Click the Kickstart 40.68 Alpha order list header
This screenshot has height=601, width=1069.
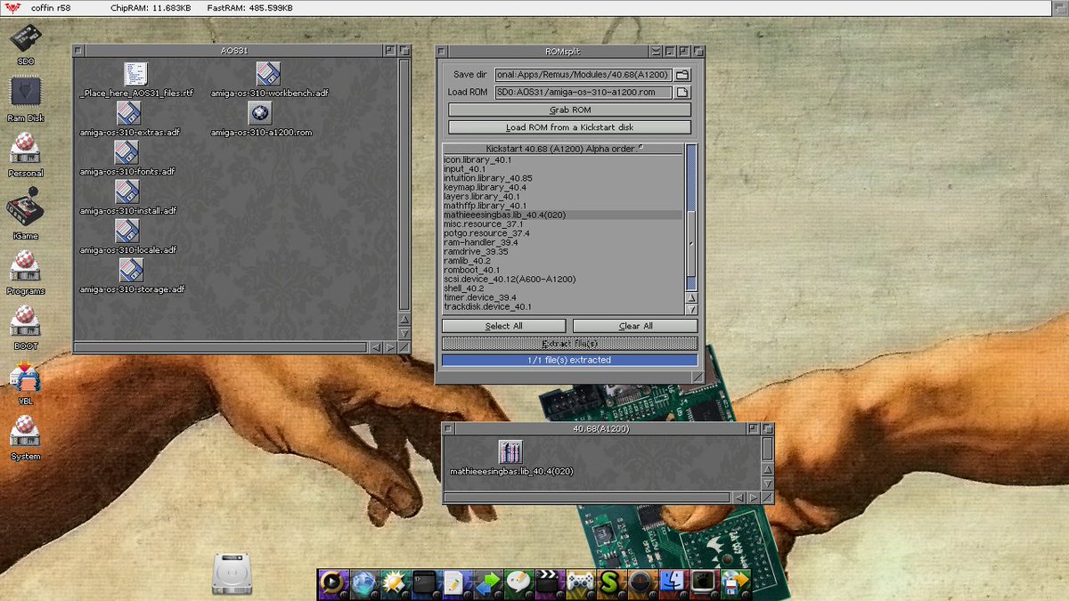tap(563, 149)
